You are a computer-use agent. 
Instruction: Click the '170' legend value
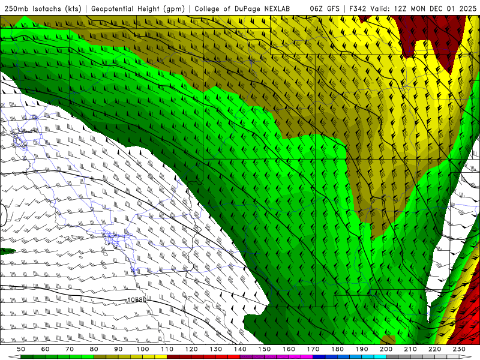pyautogui.click(x=313, y=349)
